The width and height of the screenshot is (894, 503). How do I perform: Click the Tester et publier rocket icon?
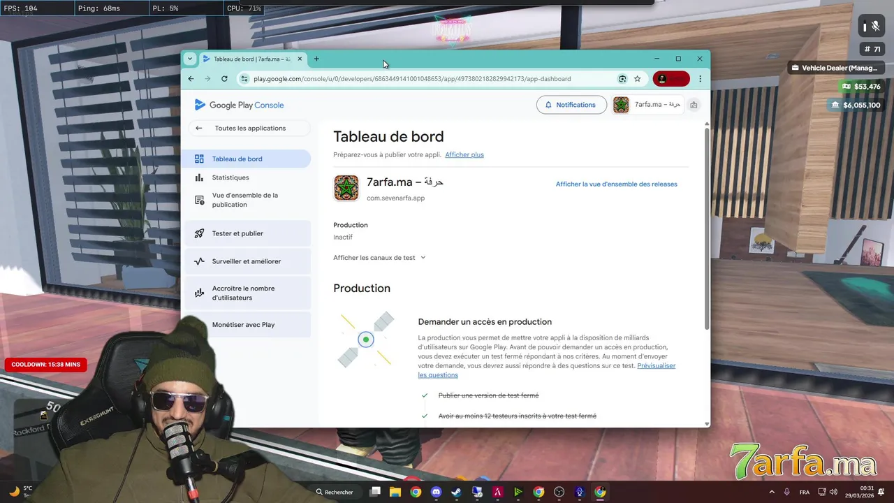(199, 233)
